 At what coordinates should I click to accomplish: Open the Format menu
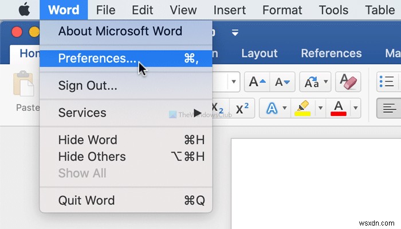click(x=282, y=10)
